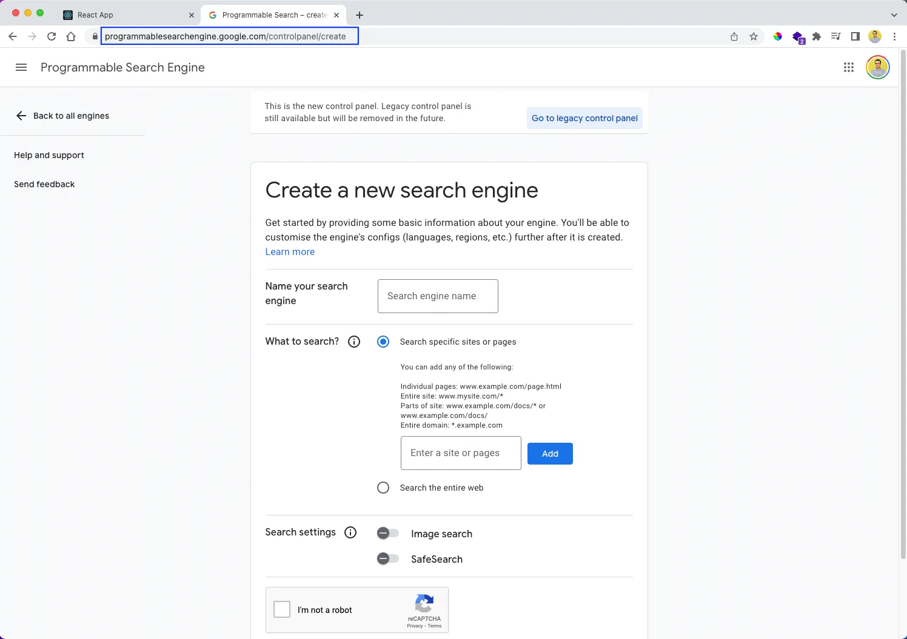Open the Google account avatar on the page

[x=878, y=67]
